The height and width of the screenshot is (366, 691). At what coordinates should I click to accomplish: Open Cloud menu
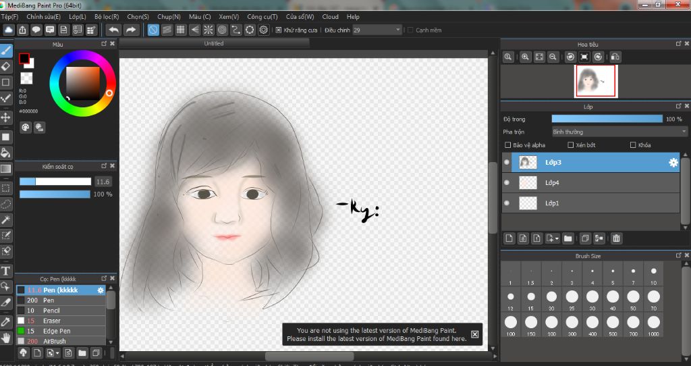330,17
